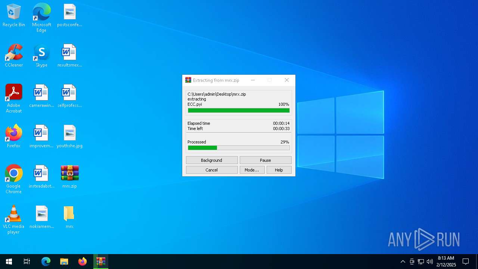The image size is (478, 269).
Task: Open Firefox desktop shortcut
Action: coord(14,136)
